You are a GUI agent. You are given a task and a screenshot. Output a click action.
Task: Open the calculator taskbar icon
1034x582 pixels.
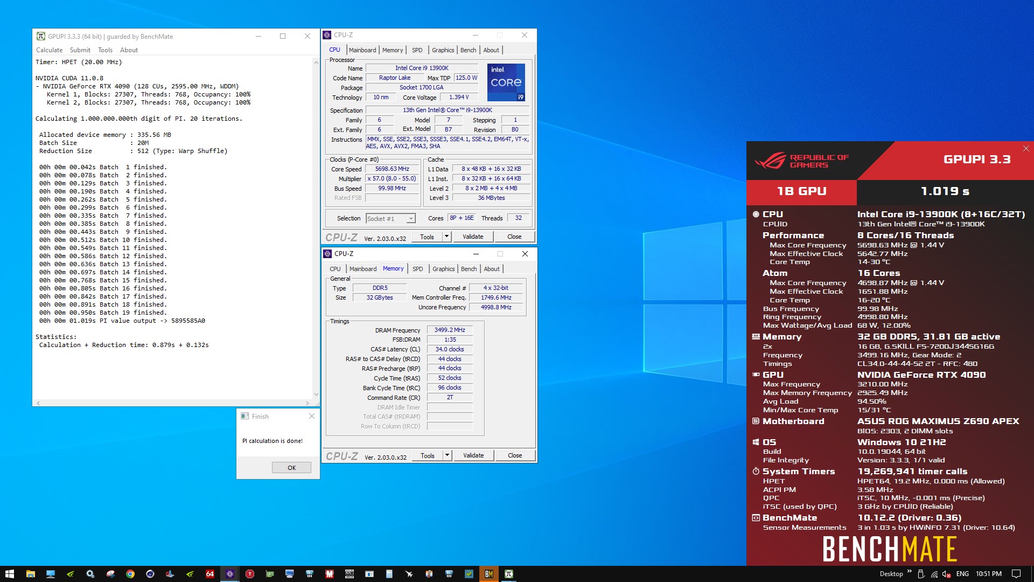click(389, 574)
